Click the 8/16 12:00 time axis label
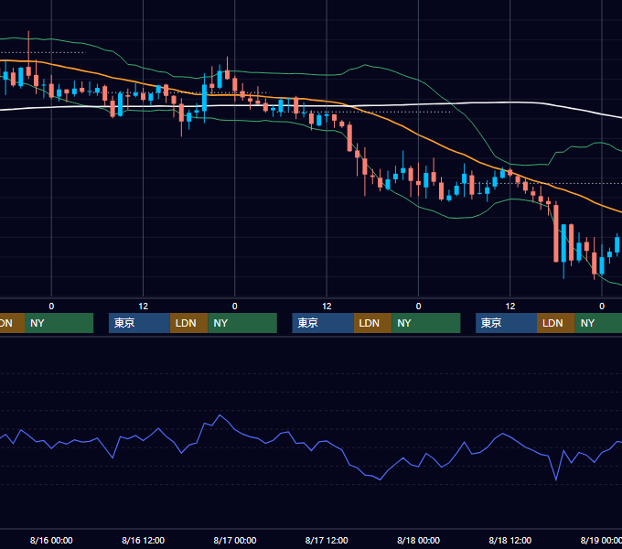Image resolution: width=622 pixels, height=549 pixels. tap(144, 540)
